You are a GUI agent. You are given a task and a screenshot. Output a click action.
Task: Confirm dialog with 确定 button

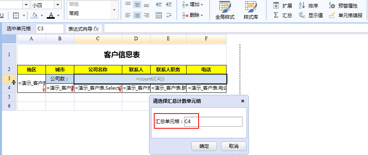click(204, 146)
